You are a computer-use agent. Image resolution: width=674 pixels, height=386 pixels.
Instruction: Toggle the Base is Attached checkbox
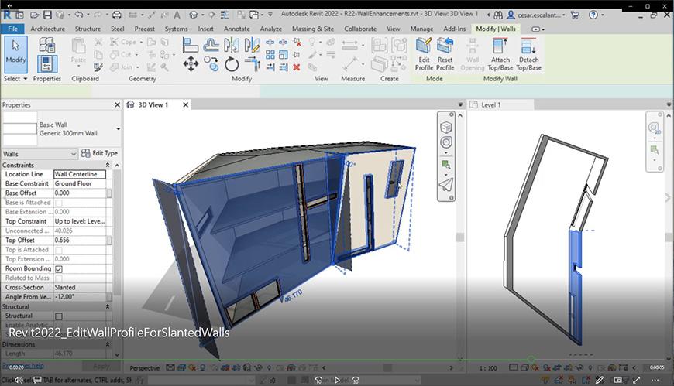click(59, 203)
